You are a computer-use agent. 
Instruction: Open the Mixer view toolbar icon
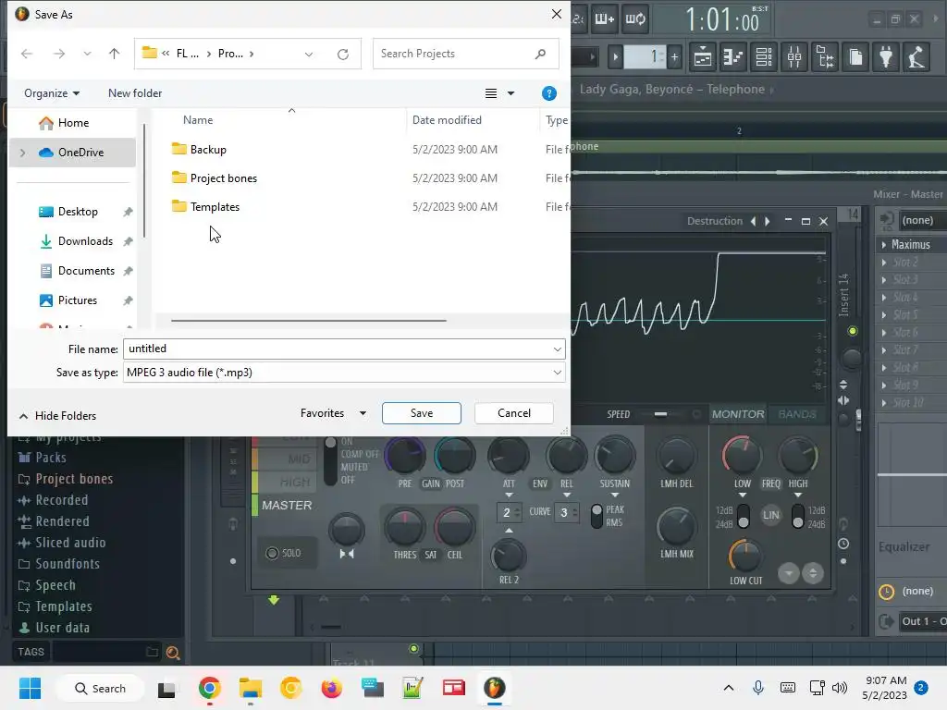click(x=794, y=56)
